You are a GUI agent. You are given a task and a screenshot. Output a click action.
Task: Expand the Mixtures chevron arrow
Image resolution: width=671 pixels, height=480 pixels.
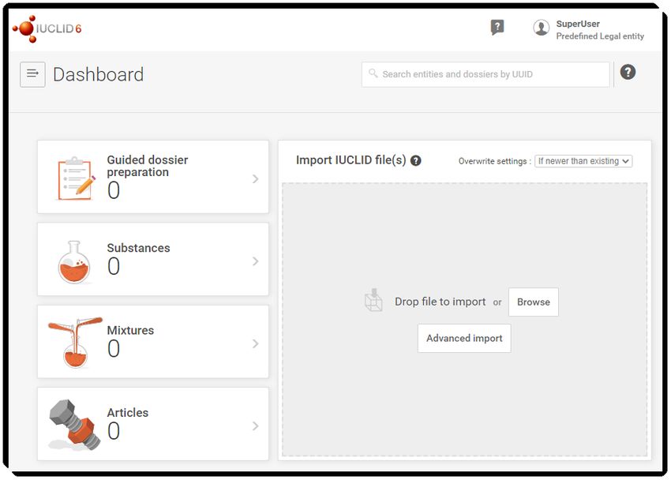(256, 344)
